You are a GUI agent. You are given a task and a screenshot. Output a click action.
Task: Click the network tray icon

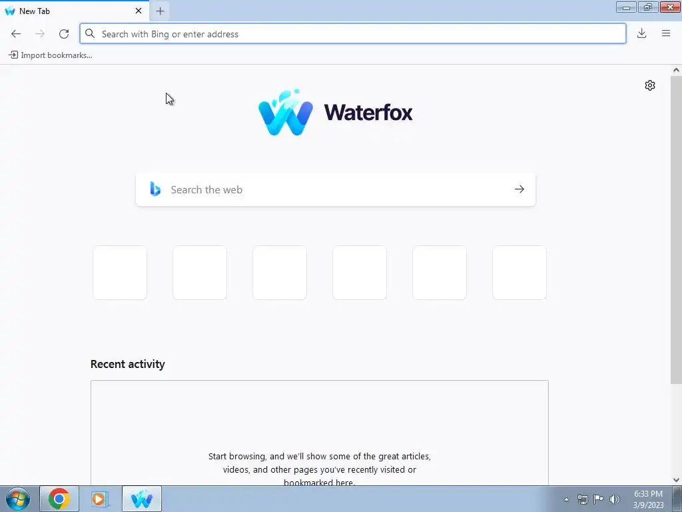click(582, 499)
